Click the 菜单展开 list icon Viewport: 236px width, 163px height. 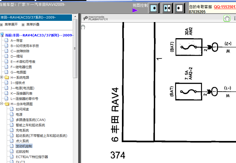pyautogui.click(x=1, y=25)
